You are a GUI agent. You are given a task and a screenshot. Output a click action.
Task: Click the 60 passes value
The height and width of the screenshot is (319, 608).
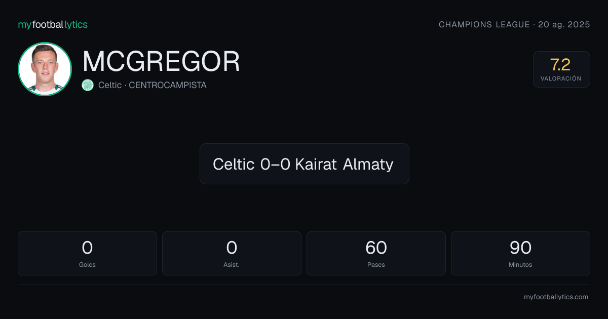tap(376, 248)
